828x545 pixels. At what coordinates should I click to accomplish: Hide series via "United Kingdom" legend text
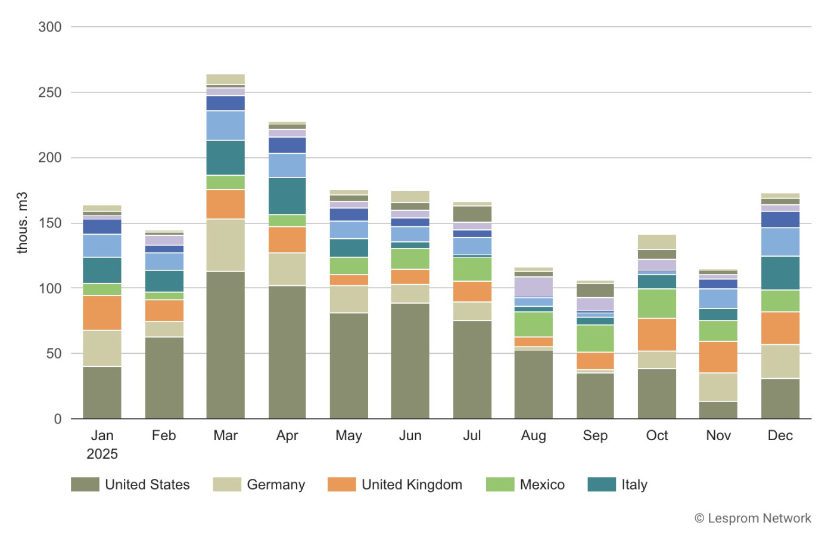pos(412,484)
